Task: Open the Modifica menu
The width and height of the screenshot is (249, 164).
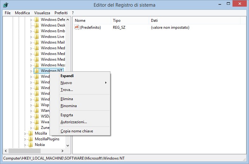Action: pos(22,13)
